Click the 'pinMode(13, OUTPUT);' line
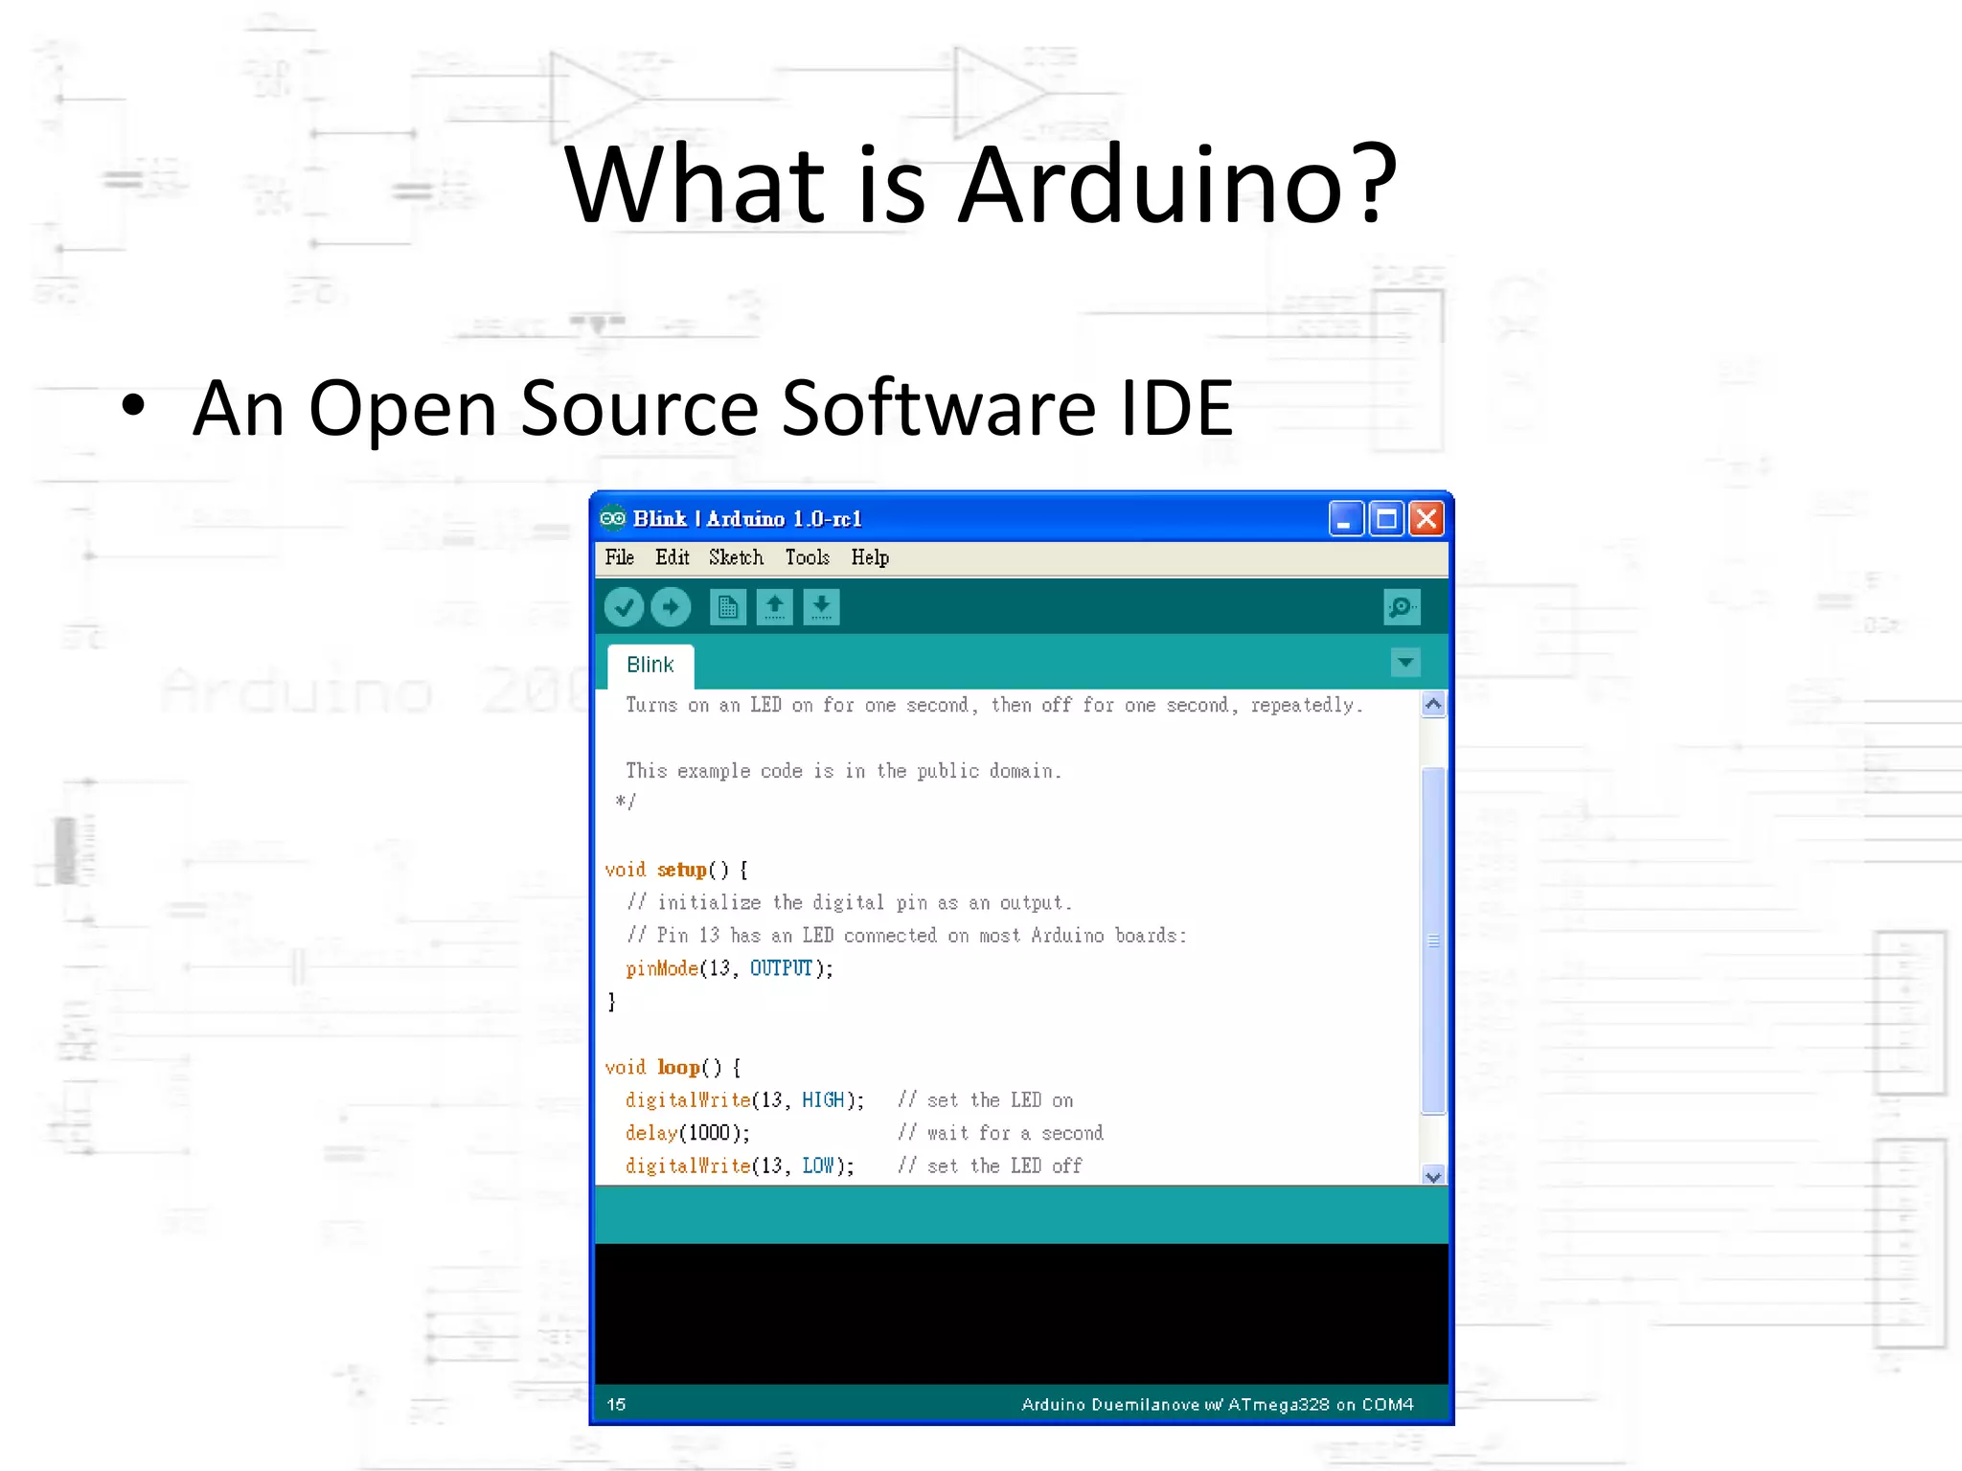1962x1471 pixels. tap(729, 968)
